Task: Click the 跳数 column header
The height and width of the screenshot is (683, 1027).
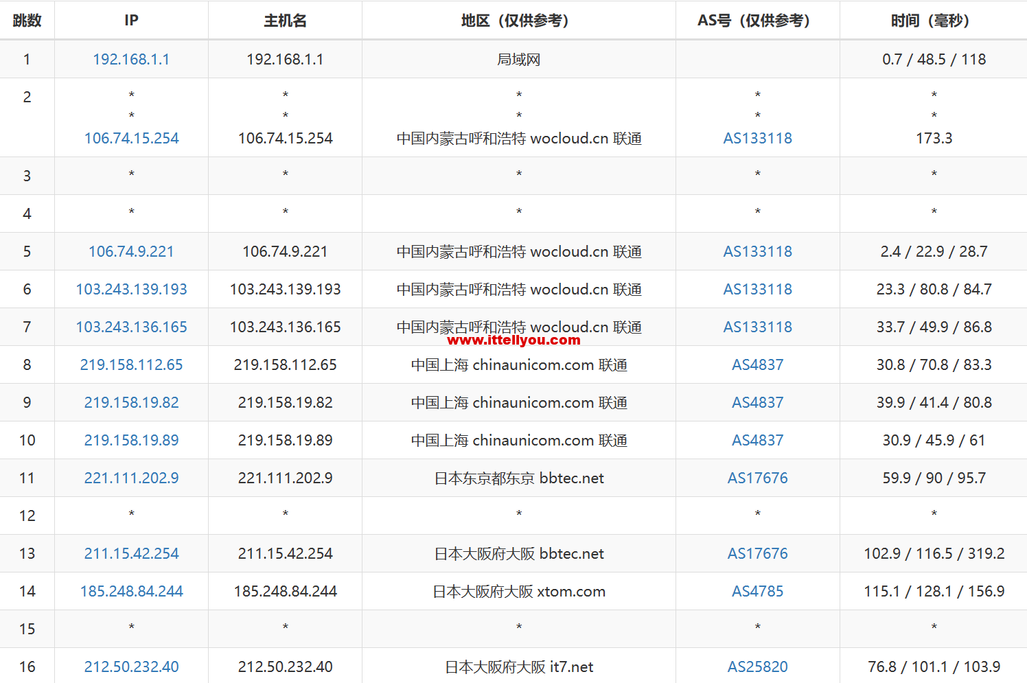Action: (x=27, y=21)
